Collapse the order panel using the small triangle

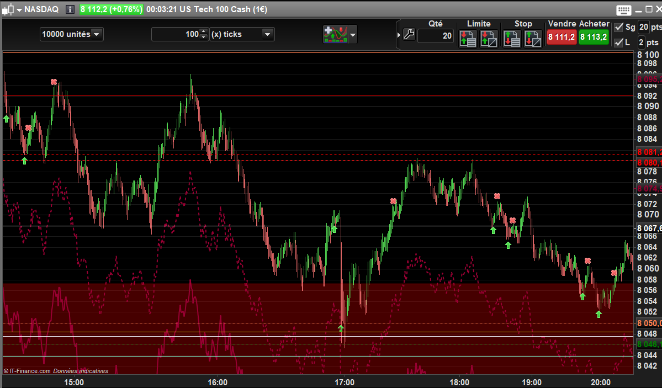[x=399, y=35]
